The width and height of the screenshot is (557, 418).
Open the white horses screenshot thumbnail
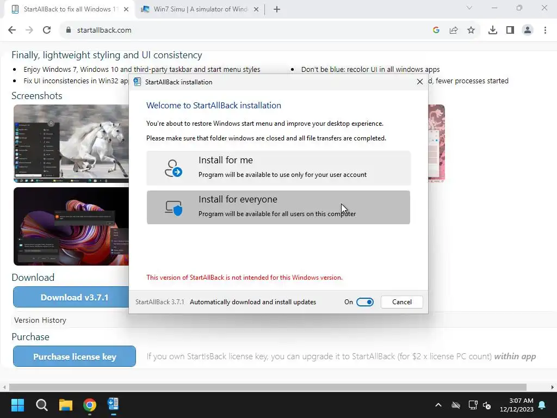[71, 144]
